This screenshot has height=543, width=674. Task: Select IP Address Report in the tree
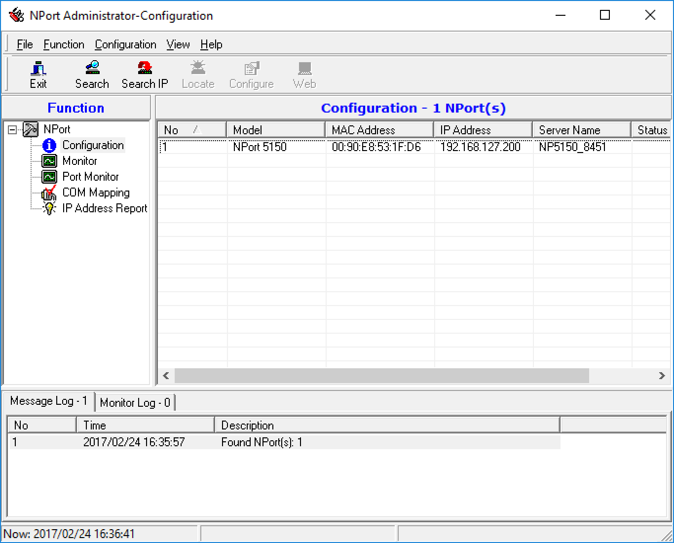(x=105, y=208)
